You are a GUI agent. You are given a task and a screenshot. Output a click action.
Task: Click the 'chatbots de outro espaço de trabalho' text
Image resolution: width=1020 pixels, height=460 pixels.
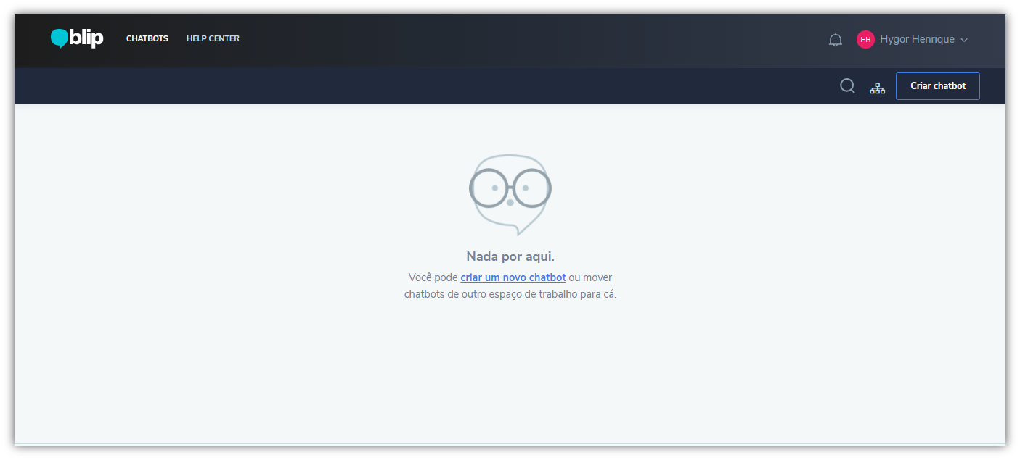[490, 295]
